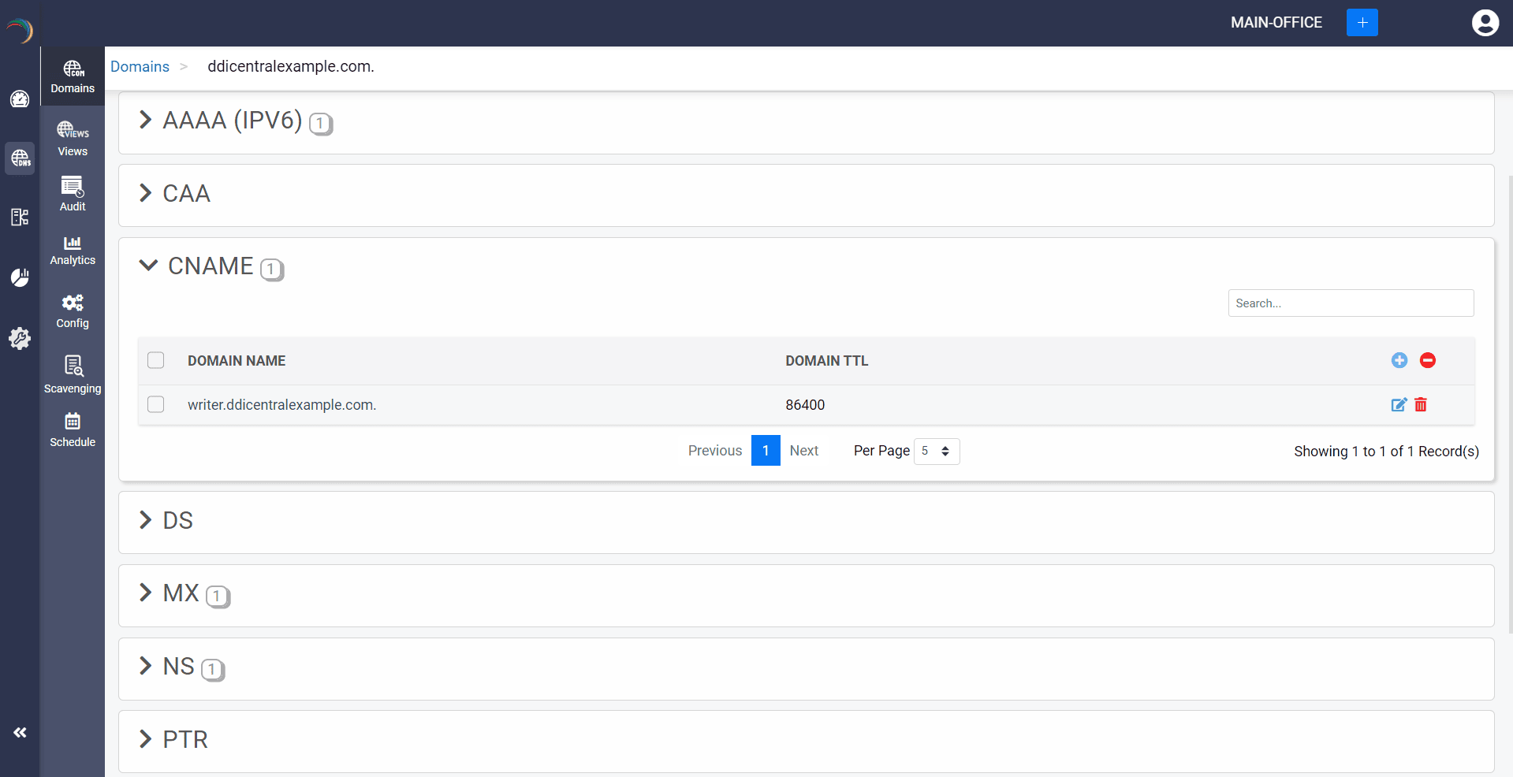The width and height of the screenshot is (1513, 777).
Task: Click the Next pagination button
Action: 803,451
